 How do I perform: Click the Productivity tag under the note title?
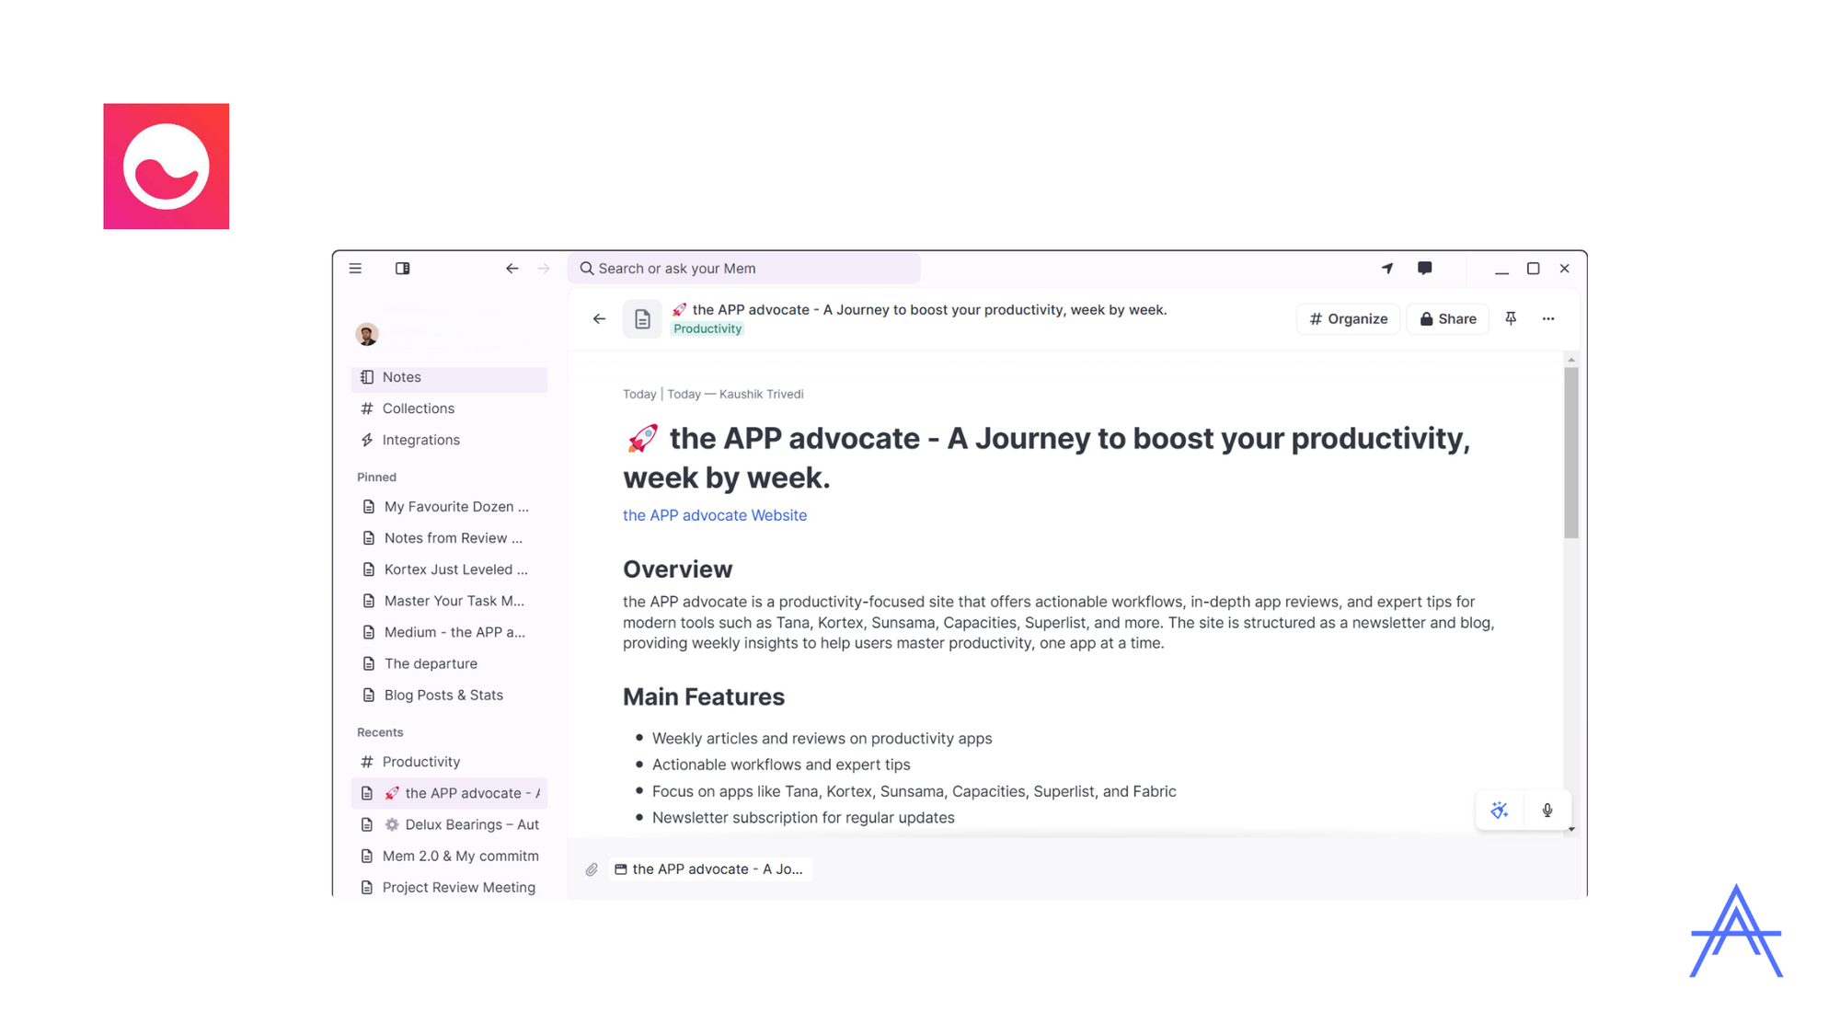pyautogui.click(x=707, y=329)
